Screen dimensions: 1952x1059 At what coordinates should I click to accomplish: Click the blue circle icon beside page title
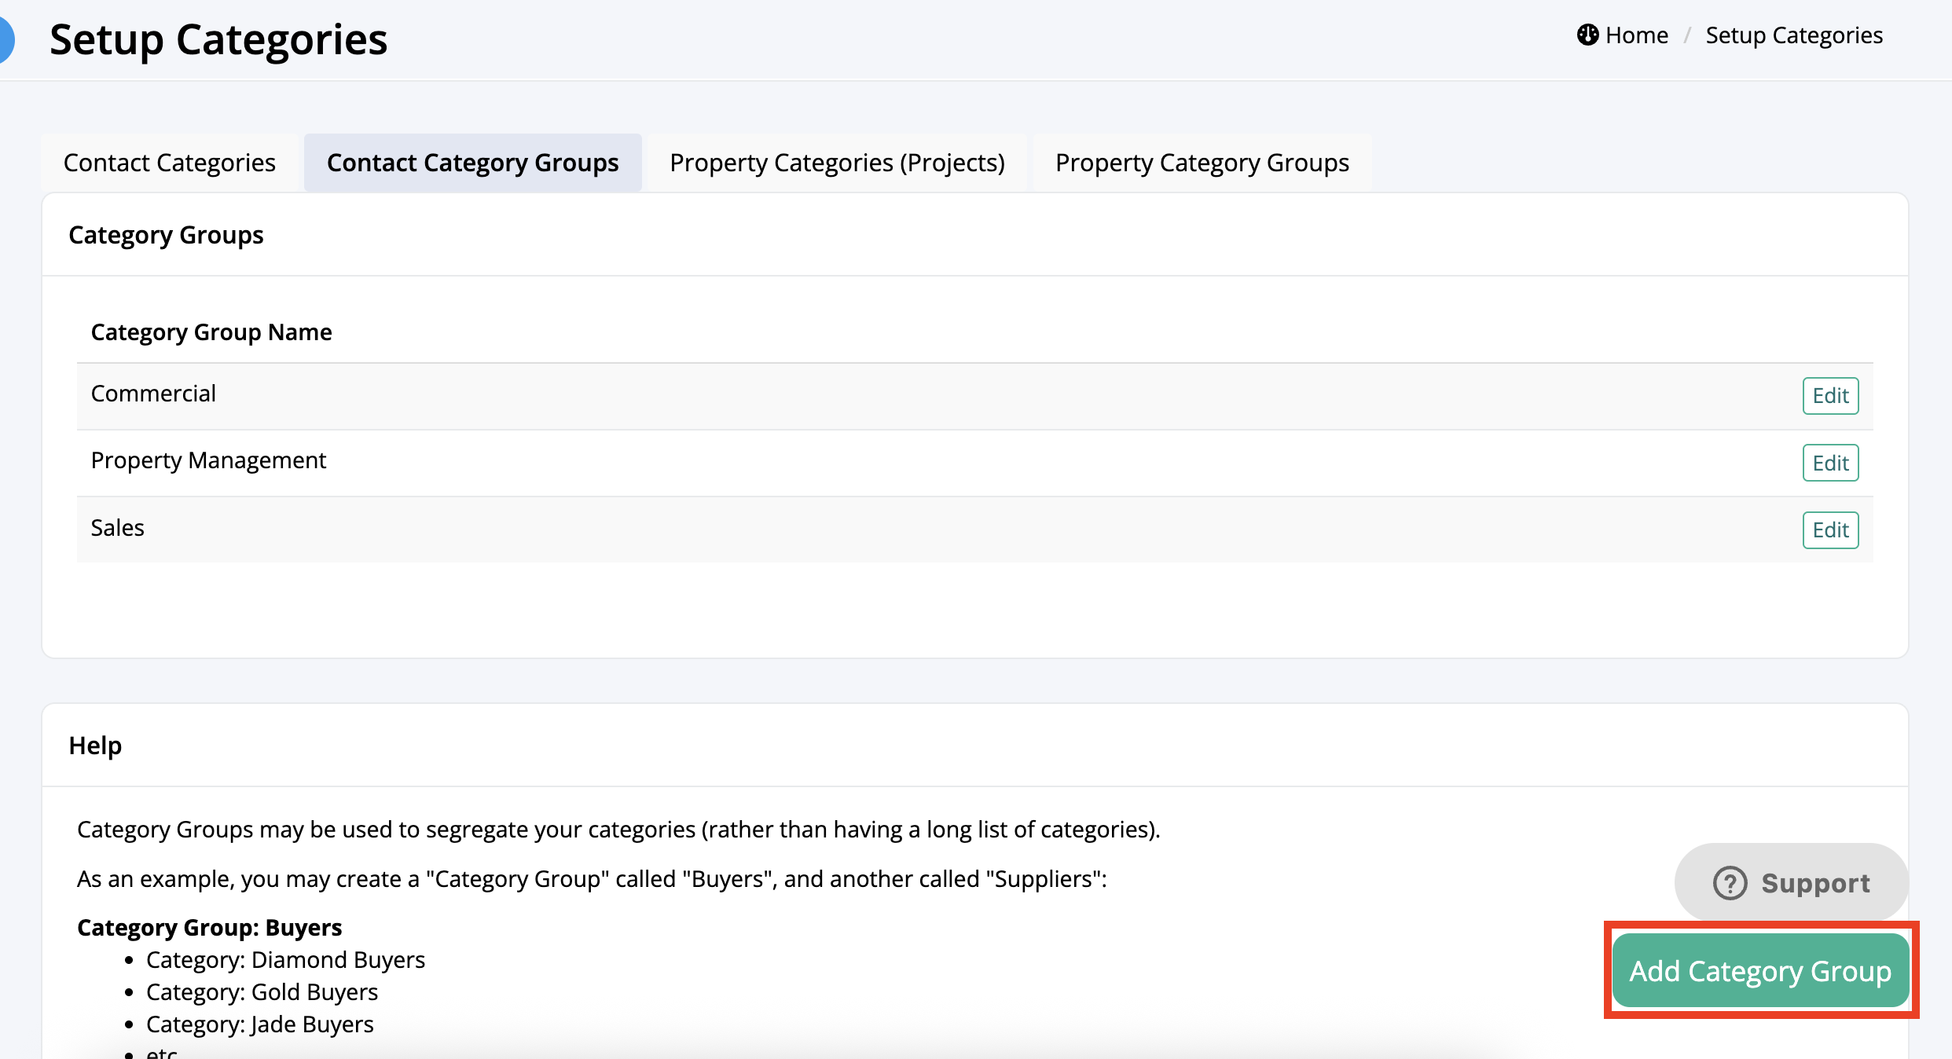tap(6, 39)
